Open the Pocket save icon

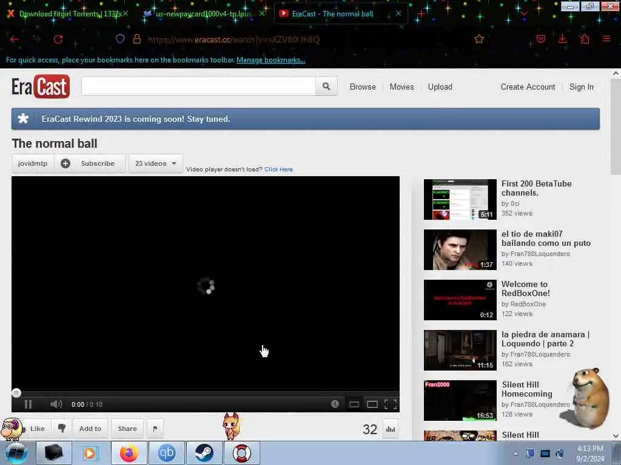point(541,39)
